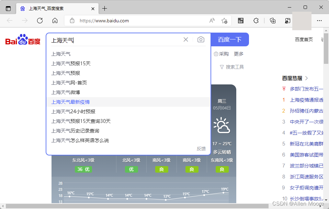Screen dimensions: 329x209
Task: Focus the Baidu search input field
Action: 115,40
